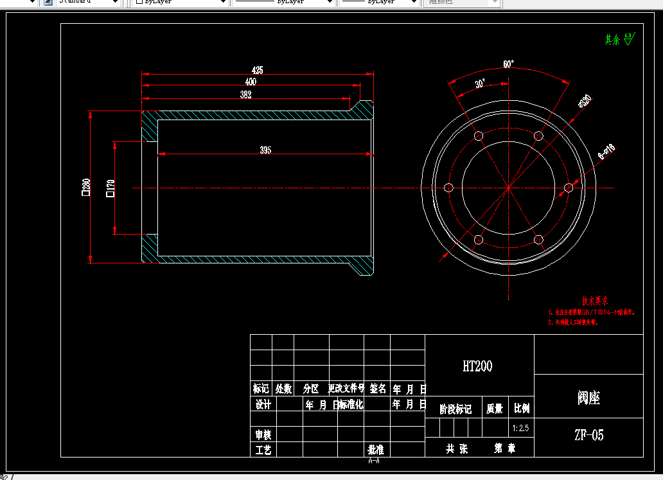Viewport: 663px width, 480px height.
Task: Click the surface roughness symbol beside 其余
Action: 629,39
